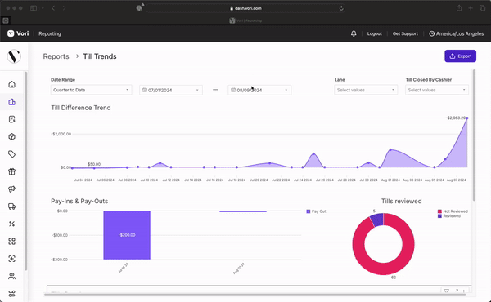This screenshot has height=302, width=491.
Task: Open Till Closed By Cashier dropdown
Action: [x=437, y=90]
